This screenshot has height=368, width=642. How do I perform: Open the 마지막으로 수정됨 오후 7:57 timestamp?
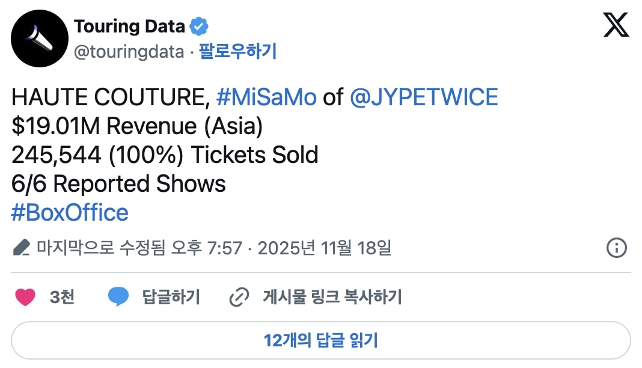(139, 248)
